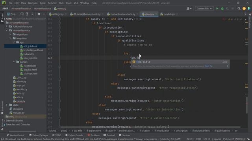The image size is (252, 141).
Task: Click CRLF line separator in status bar
Action: click(x=198, y=139)
